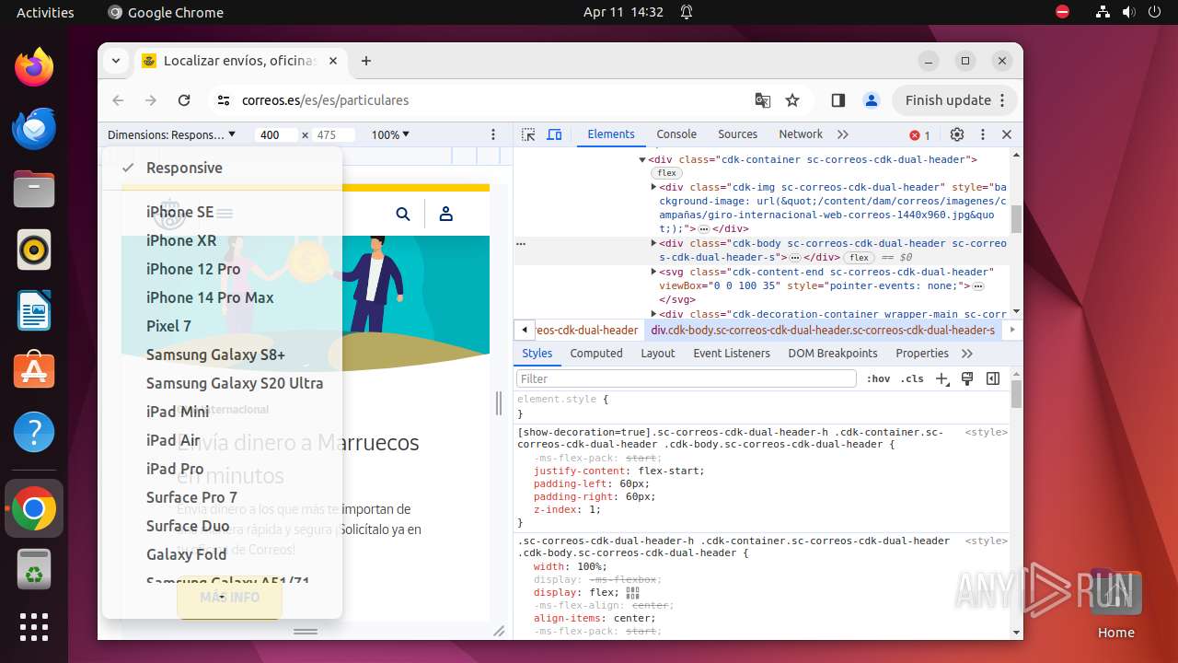The image size is (1178, 663).
Task: Choose iPhone 12 Pro device
Action: [x=222, y=269]
